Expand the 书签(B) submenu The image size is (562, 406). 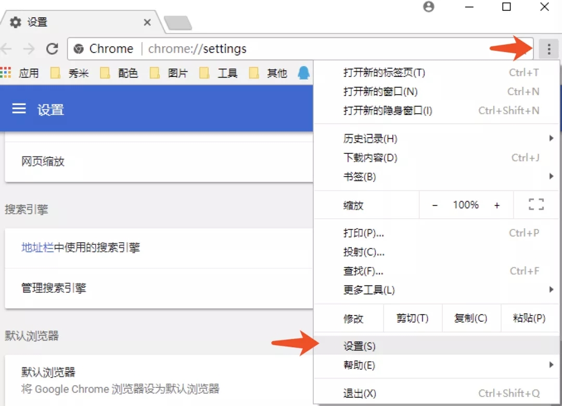(x=359, y=176)
